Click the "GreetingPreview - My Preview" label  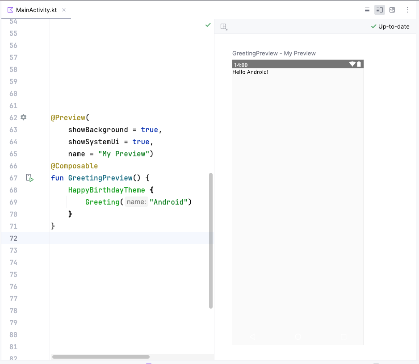(x=274, y=53)
